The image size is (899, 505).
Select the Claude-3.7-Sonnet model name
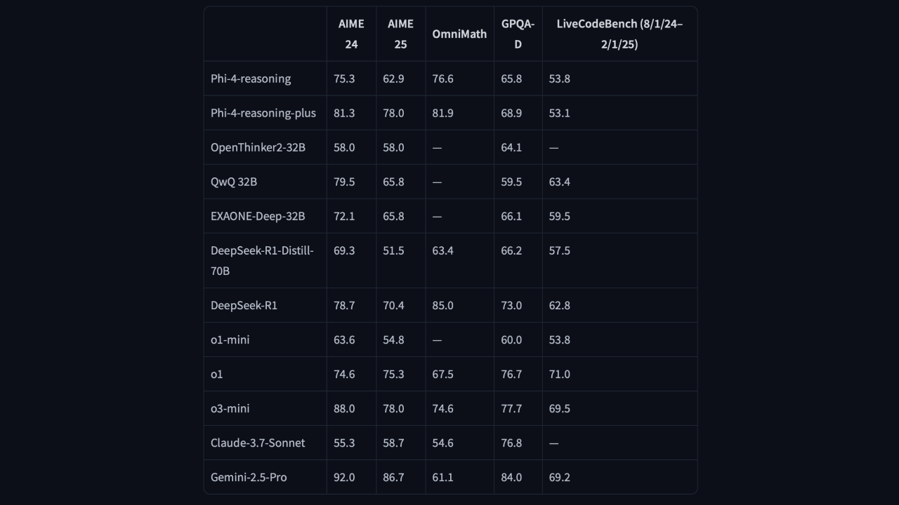click(x=258, y=443)
